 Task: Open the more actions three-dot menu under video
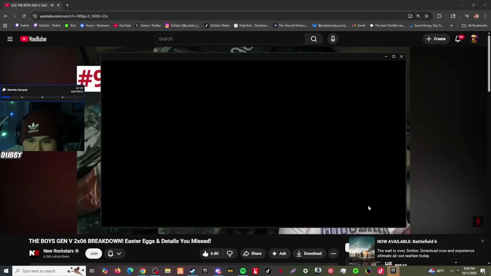pyautogui.click(x=333, y=253)
